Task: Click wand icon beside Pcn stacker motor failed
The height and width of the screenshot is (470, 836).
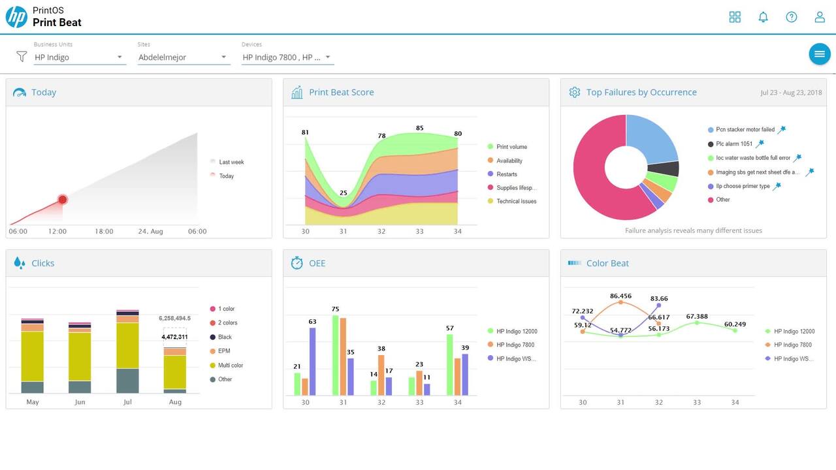Action: (781, 129)
